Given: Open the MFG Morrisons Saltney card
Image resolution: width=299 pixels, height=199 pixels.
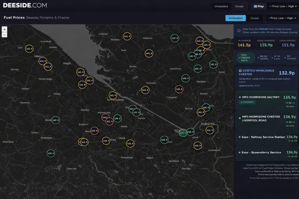Looking at the screenshot, I should [x=266, y=100].
